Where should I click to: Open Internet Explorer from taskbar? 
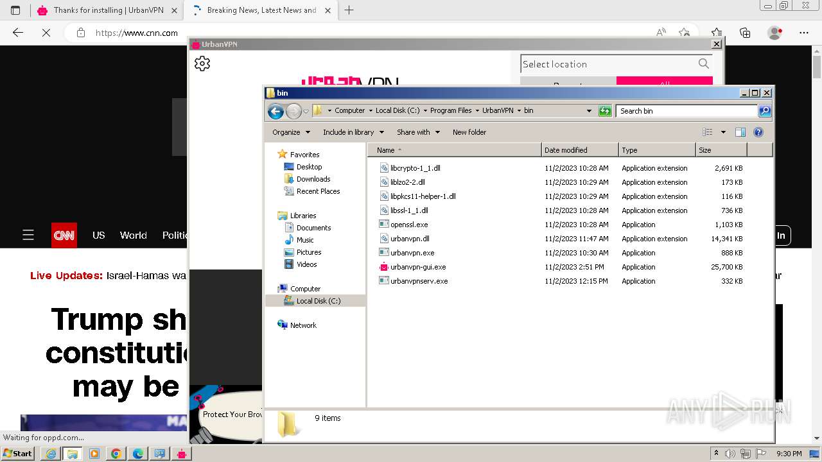pos(51,454)
